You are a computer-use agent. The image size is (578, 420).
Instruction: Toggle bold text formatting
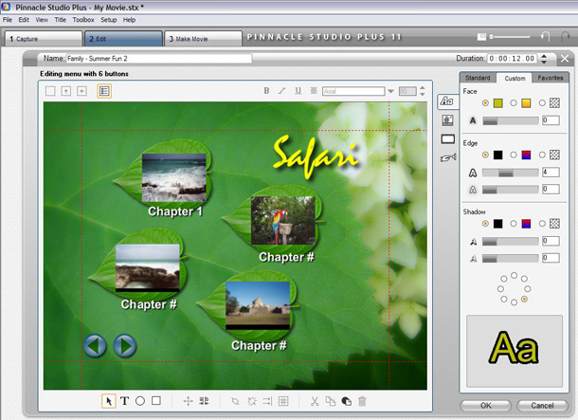click(266, 91)
